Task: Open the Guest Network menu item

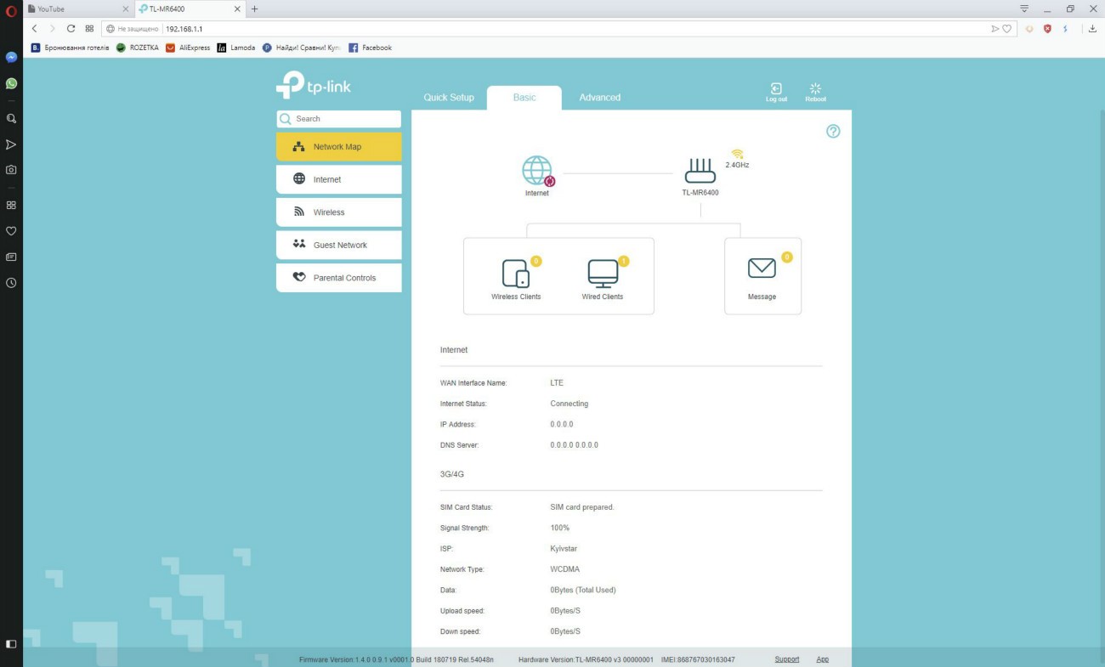Action: pyautogui.click(x=338, y=245)
